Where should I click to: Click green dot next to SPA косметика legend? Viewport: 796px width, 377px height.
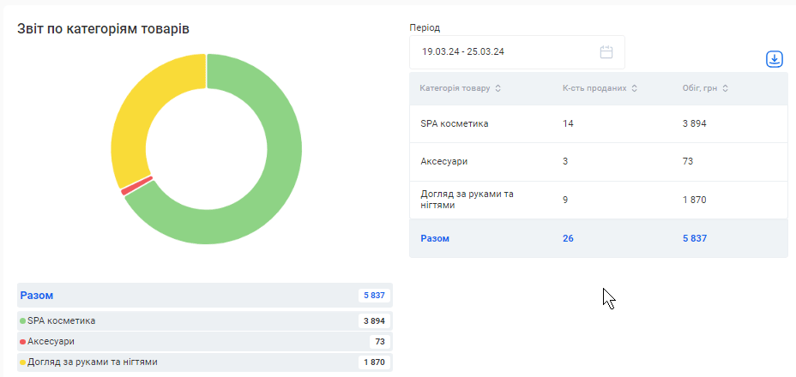click(23, 321)
